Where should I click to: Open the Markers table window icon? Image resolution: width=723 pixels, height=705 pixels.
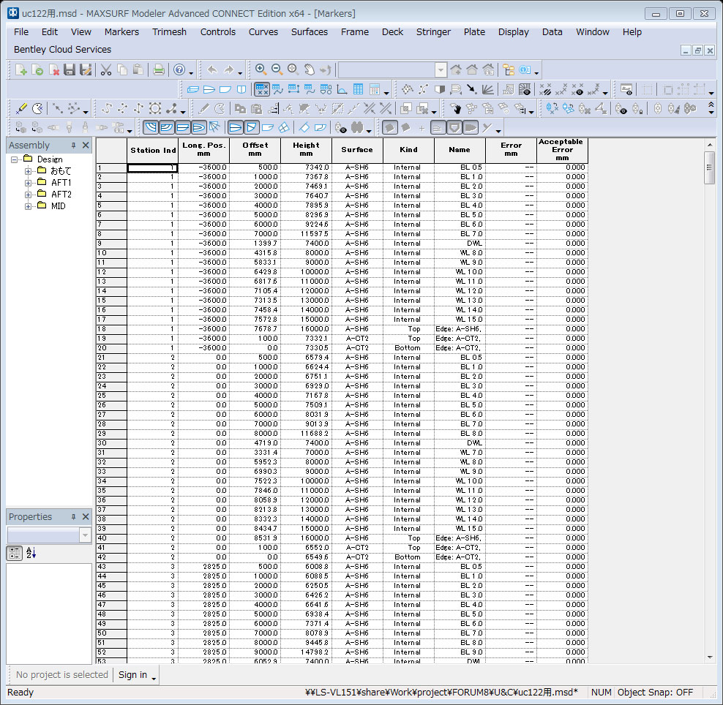(262, 90)
